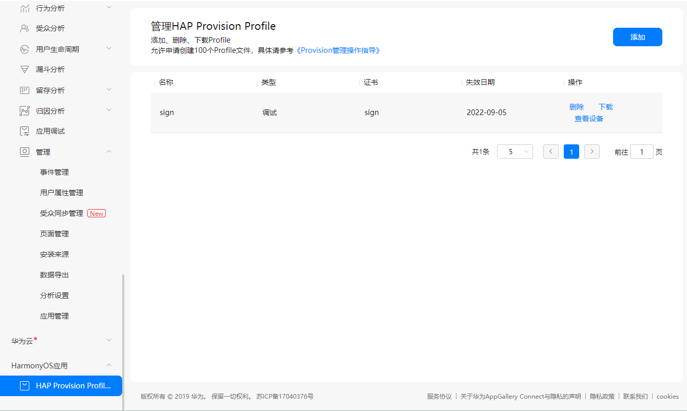The height and width of the screenshot is (411, 687).
Task: Click the 证书 column header
Action: point(371,82)
